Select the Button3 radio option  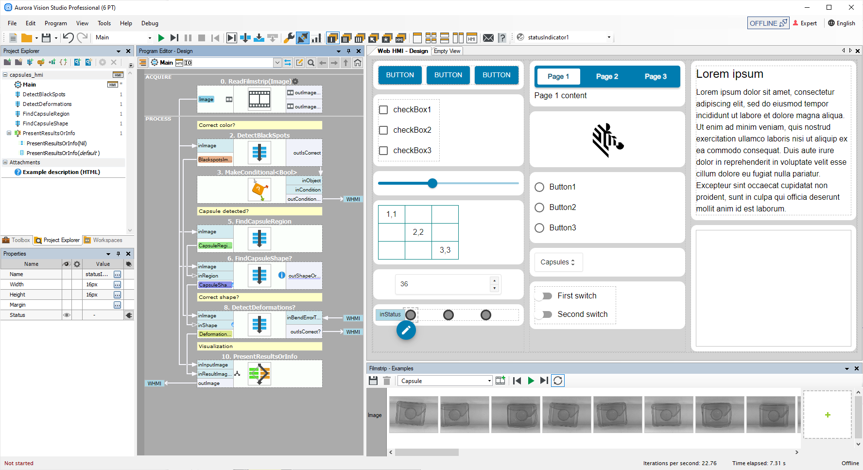[x=539, y=228]
